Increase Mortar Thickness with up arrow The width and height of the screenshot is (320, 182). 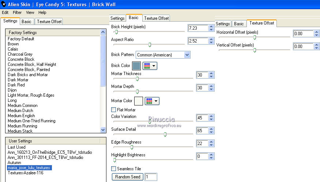coord(211,73)
